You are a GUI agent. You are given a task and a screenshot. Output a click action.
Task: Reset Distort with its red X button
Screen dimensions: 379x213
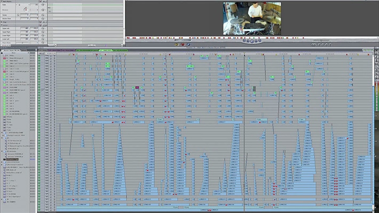pyautogui.click(x=40, y=25)
